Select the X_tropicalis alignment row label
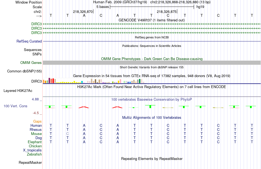 32,150
